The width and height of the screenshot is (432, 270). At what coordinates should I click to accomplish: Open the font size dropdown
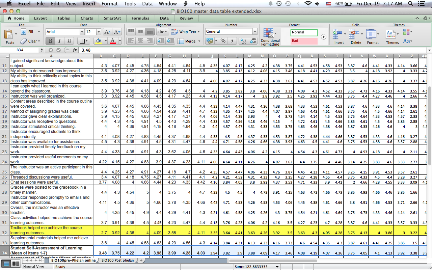(x=99, y=32)
